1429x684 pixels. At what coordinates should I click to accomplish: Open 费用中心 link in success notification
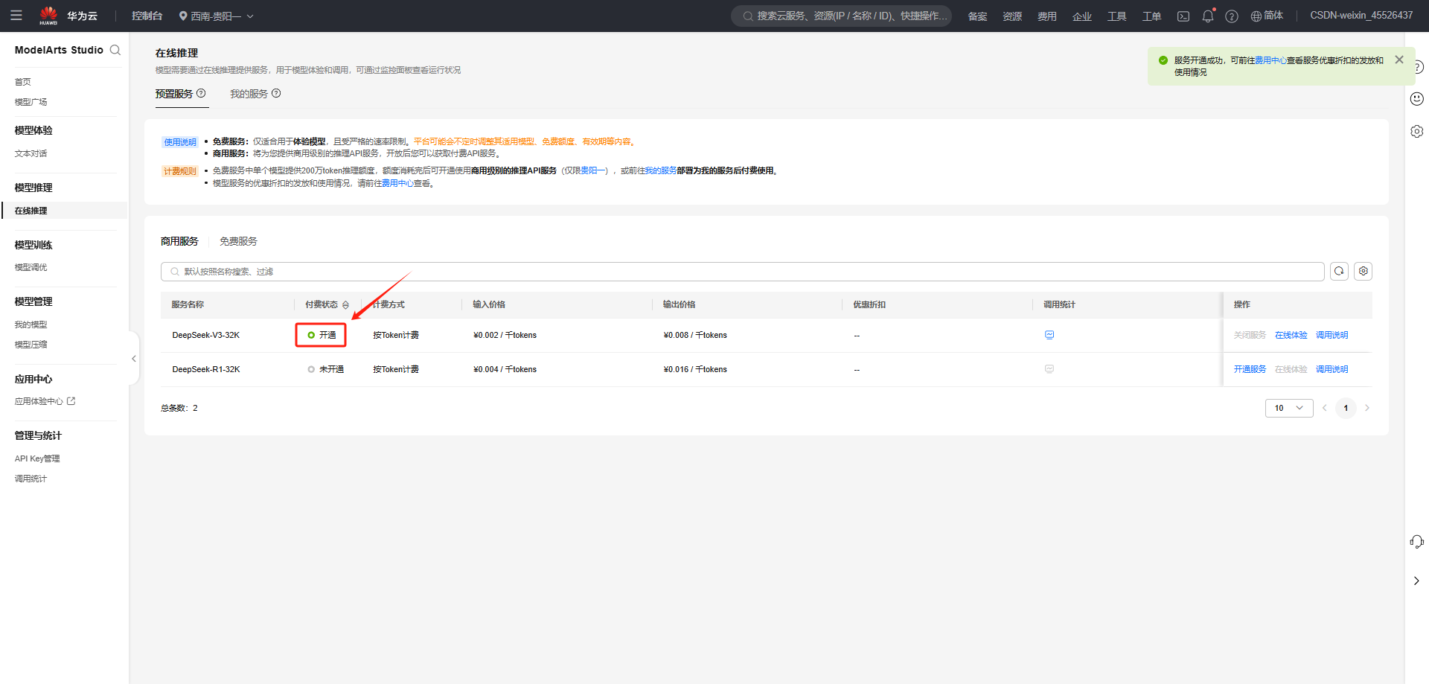click(x=1270, y=60)
